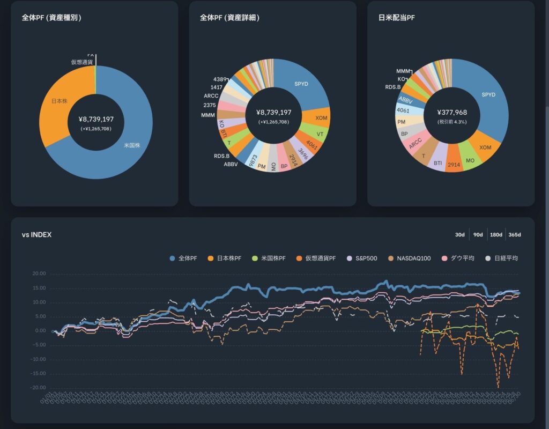Select XOM slice in 全体PF (資産詳細) chart

coord(321,117)
